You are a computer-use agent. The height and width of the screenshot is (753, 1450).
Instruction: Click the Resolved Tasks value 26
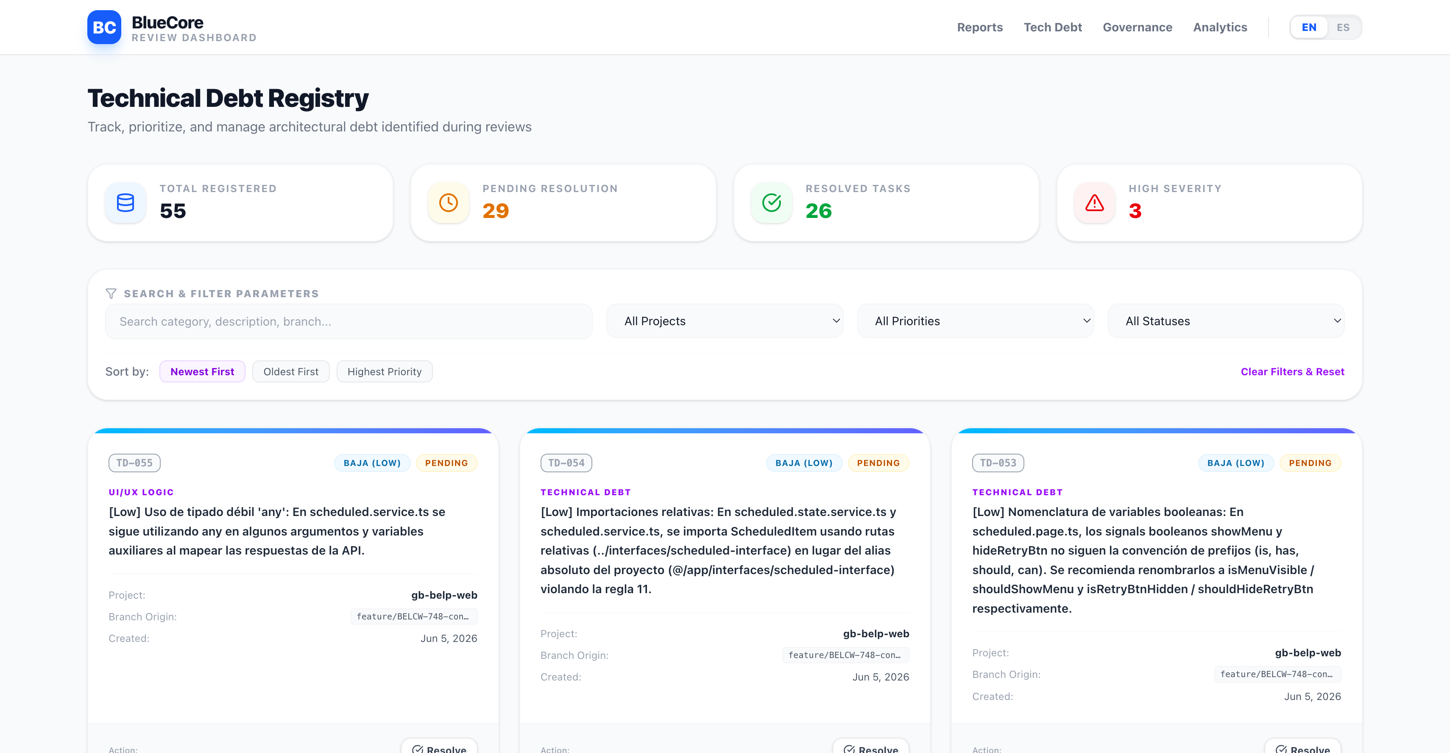pyautogui.click(x=818, y=211)
